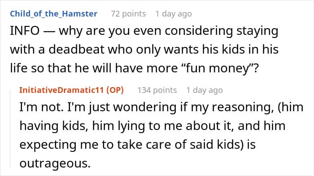Click reply line starting having kids
Screen dimensions: 314x176
coord(153,126)
